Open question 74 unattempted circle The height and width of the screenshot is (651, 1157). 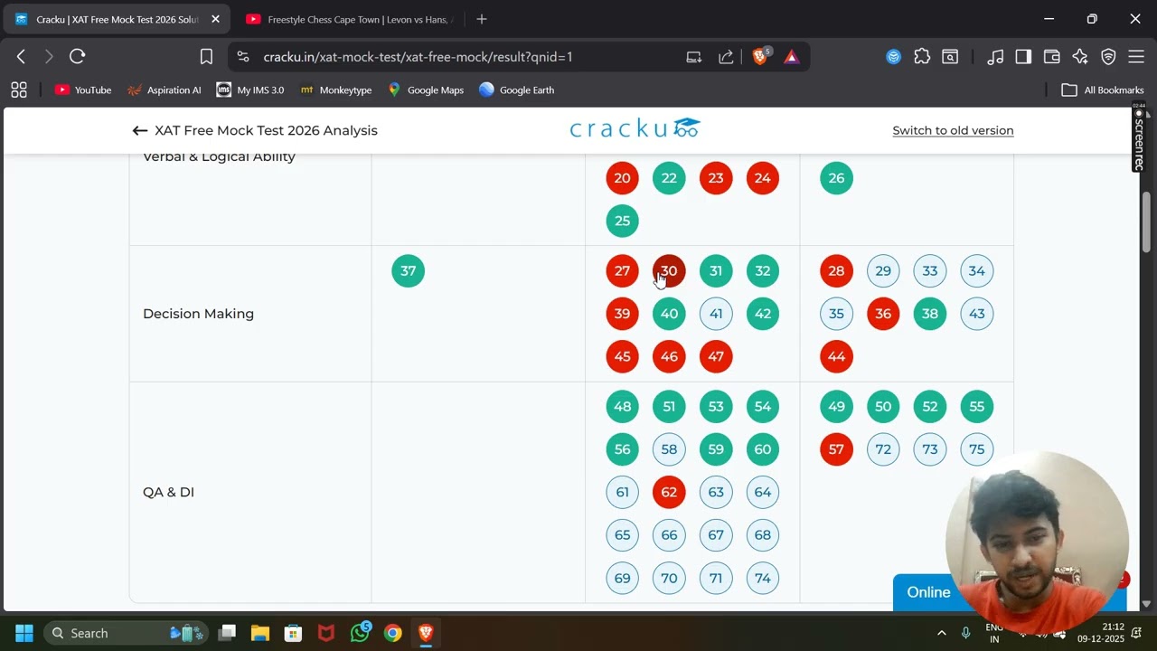tap(763, 578)
